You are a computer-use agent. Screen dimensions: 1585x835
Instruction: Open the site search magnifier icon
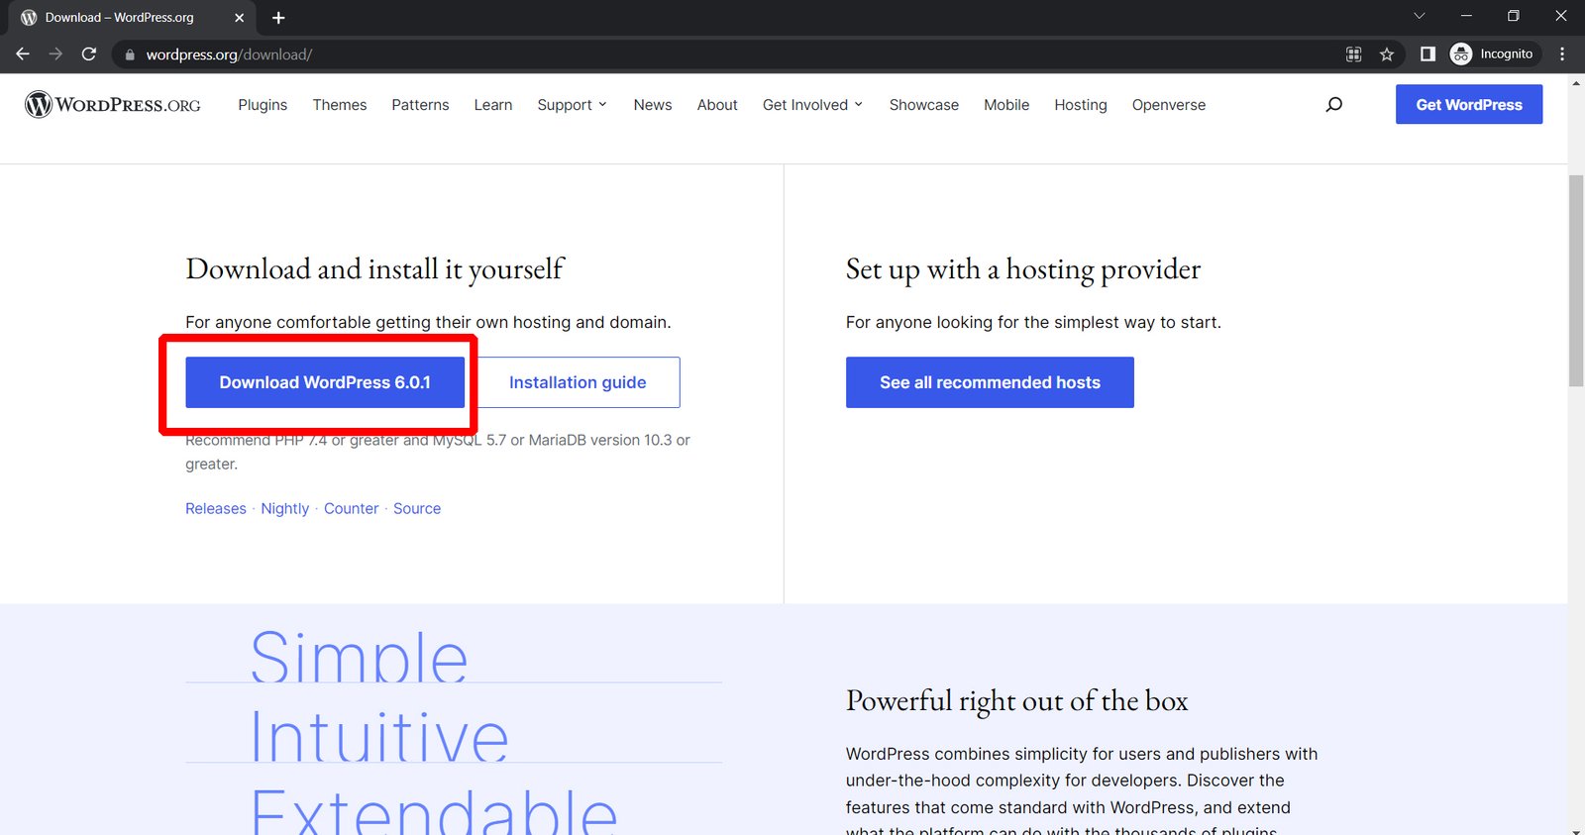click(x=1333, y=105)
